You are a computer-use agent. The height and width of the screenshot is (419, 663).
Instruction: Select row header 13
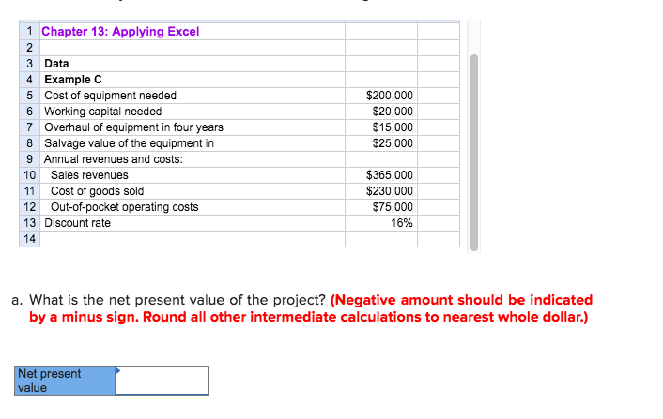(x=30, y=223)
